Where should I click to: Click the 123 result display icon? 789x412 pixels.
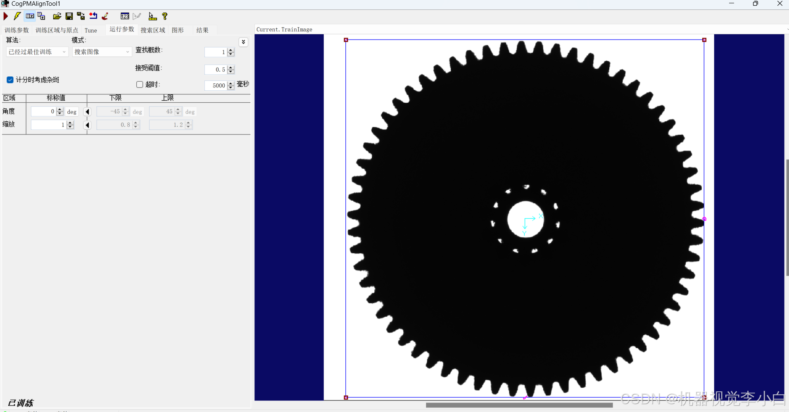pyautogui.click(x=125, y=16)
